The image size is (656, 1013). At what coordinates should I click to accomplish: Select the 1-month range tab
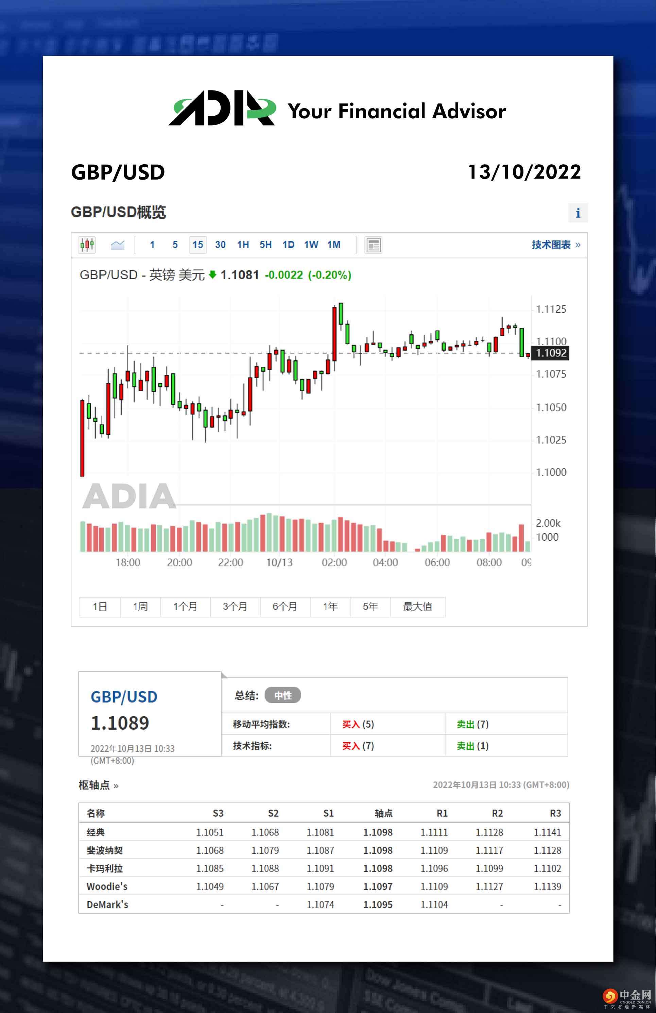pos(185,607)
